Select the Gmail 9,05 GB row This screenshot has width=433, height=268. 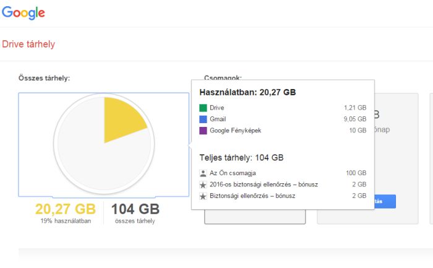(x=283, y=119)
